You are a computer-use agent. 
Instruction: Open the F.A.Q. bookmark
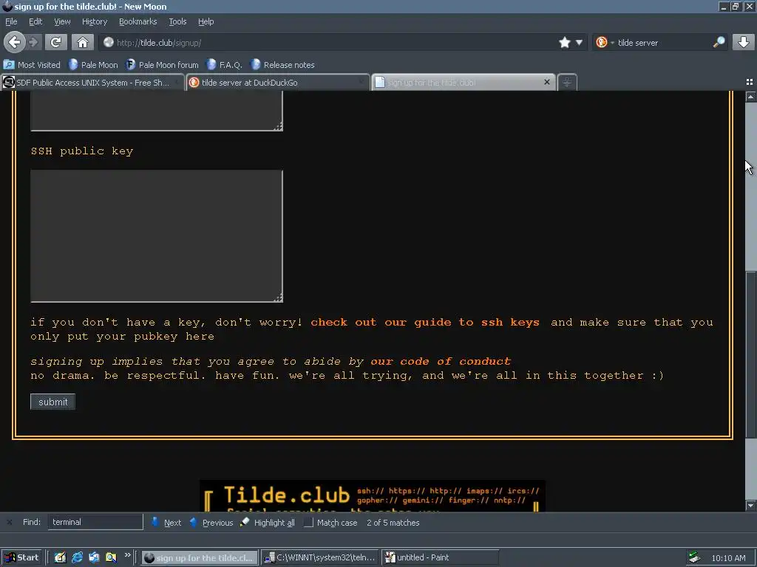click(225, 65)
